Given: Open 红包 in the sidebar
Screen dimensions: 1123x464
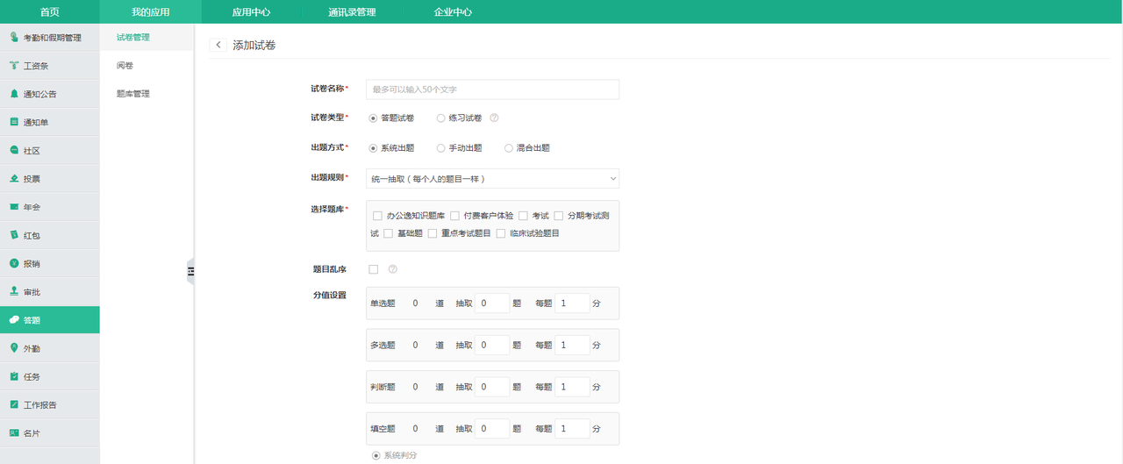Looking at the screenshot, I should click(x=50, y=235).
